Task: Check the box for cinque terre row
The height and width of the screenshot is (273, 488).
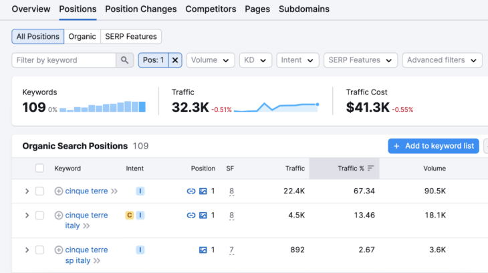Action: 39,191
